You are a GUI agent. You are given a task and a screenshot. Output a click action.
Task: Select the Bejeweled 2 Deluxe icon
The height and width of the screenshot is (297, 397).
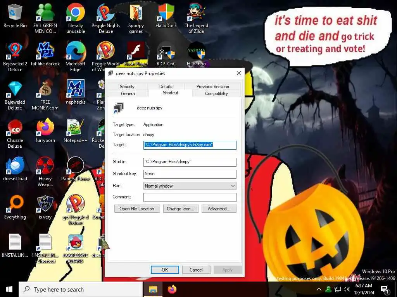[x=15, y=57]
